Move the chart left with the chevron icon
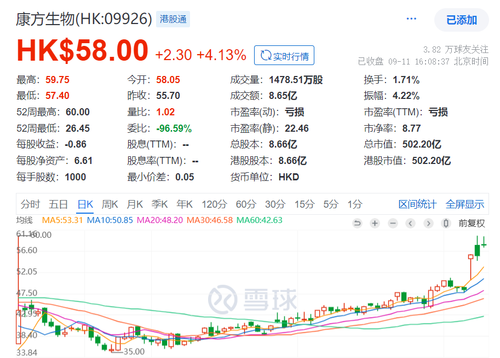 point(410,224)
